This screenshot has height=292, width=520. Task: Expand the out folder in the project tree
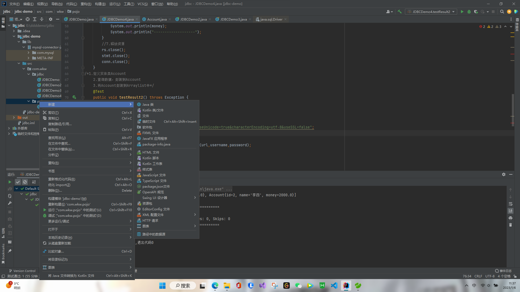[14, 117]
